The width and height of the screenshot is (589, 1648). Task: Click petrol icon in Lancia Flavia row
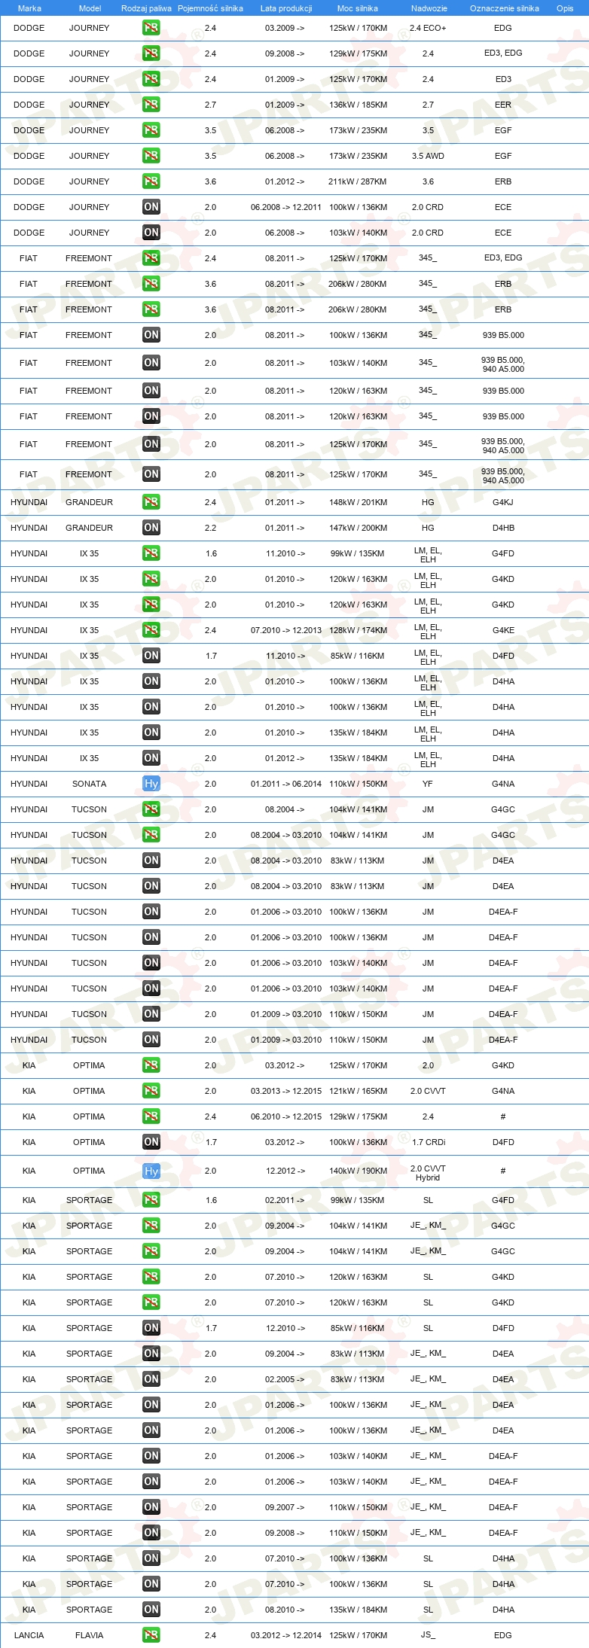151,1635
